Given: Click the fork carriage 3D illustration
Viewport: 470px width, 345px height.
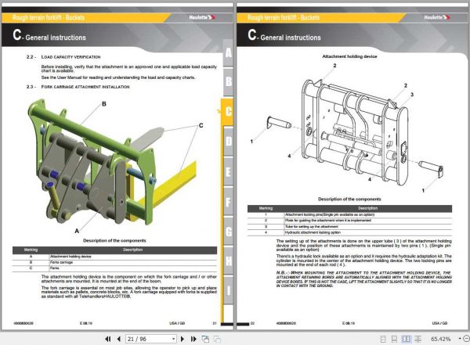Looking at the screenshot, I should tap(111, 164).
